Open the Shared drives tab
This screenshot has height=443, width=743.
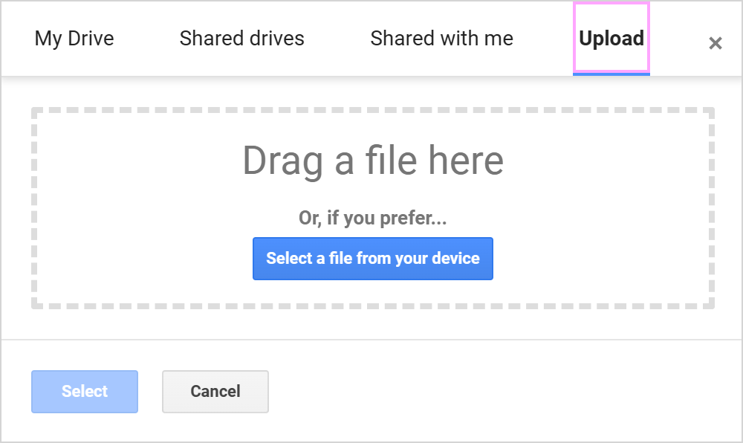click(241, 39)
